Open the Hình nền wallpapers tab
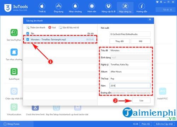Image resolution: width=177 pixels, height=127 pixels. pyautogui.click(x=92, y=8)
